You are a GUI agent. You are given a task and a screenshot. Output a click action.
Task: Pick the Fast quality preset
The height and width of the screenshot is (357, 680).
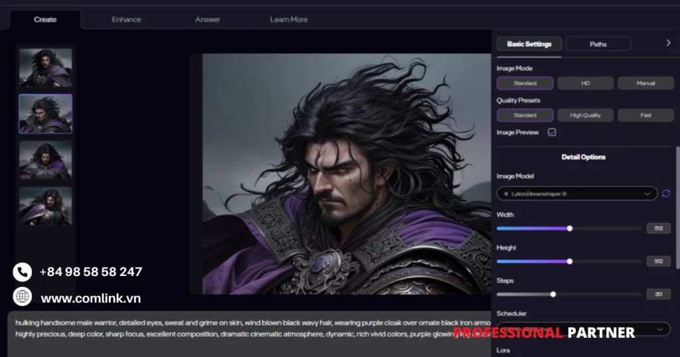pyautogui.click(x=645, y=115)
